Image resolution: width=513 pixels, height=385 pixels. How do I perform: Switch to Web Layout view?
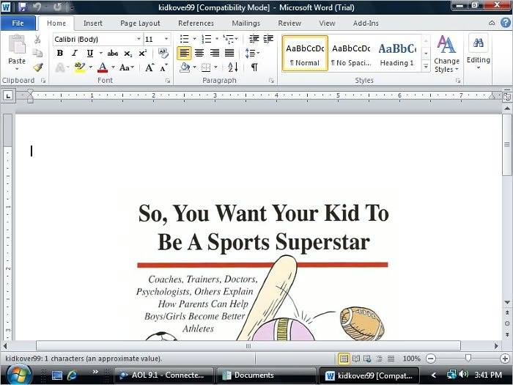point(367,359)
